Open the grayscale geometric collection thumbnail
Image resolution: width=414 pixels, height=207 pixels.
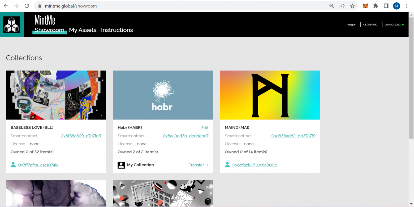(163, 193)
